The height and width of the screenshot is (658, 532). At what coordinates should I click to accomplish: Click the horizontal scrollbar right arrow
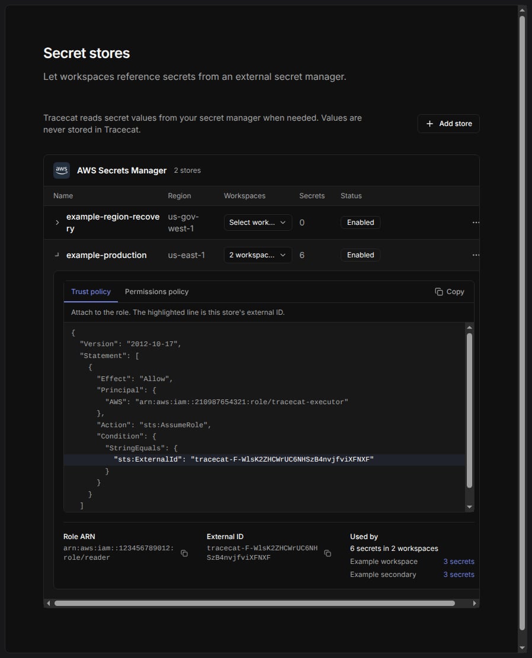(x=475, y=604)
